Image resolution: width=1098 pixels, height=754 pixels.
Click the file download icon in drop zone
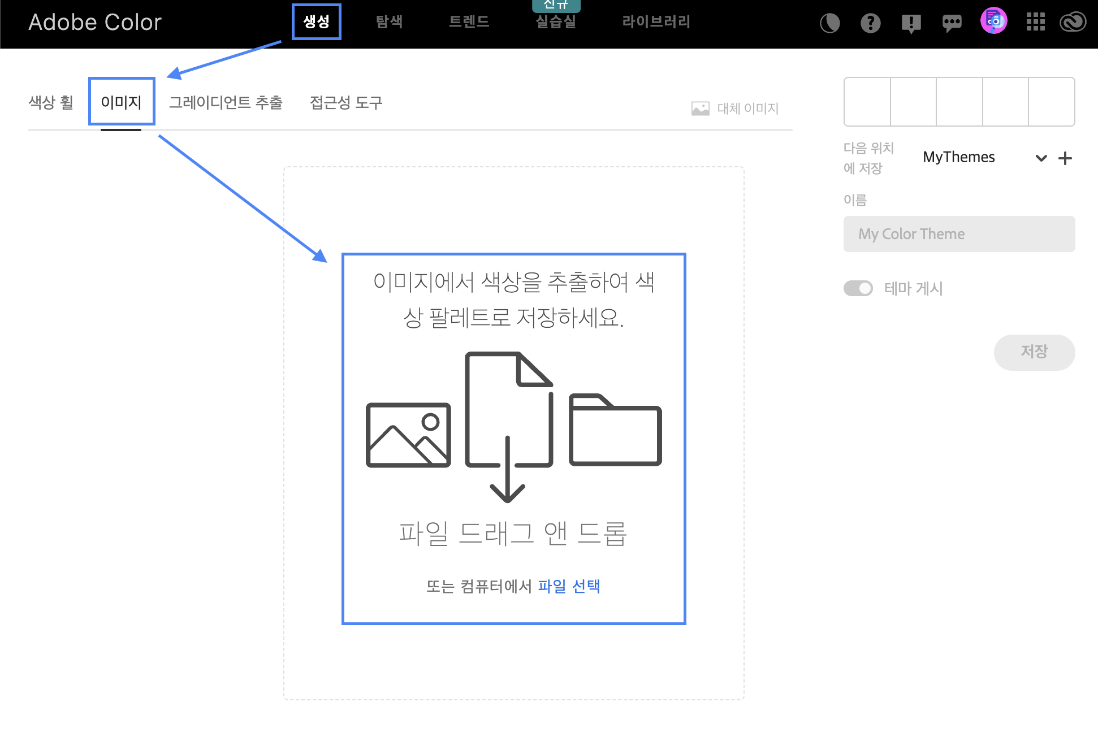click(x=508, y=427)
